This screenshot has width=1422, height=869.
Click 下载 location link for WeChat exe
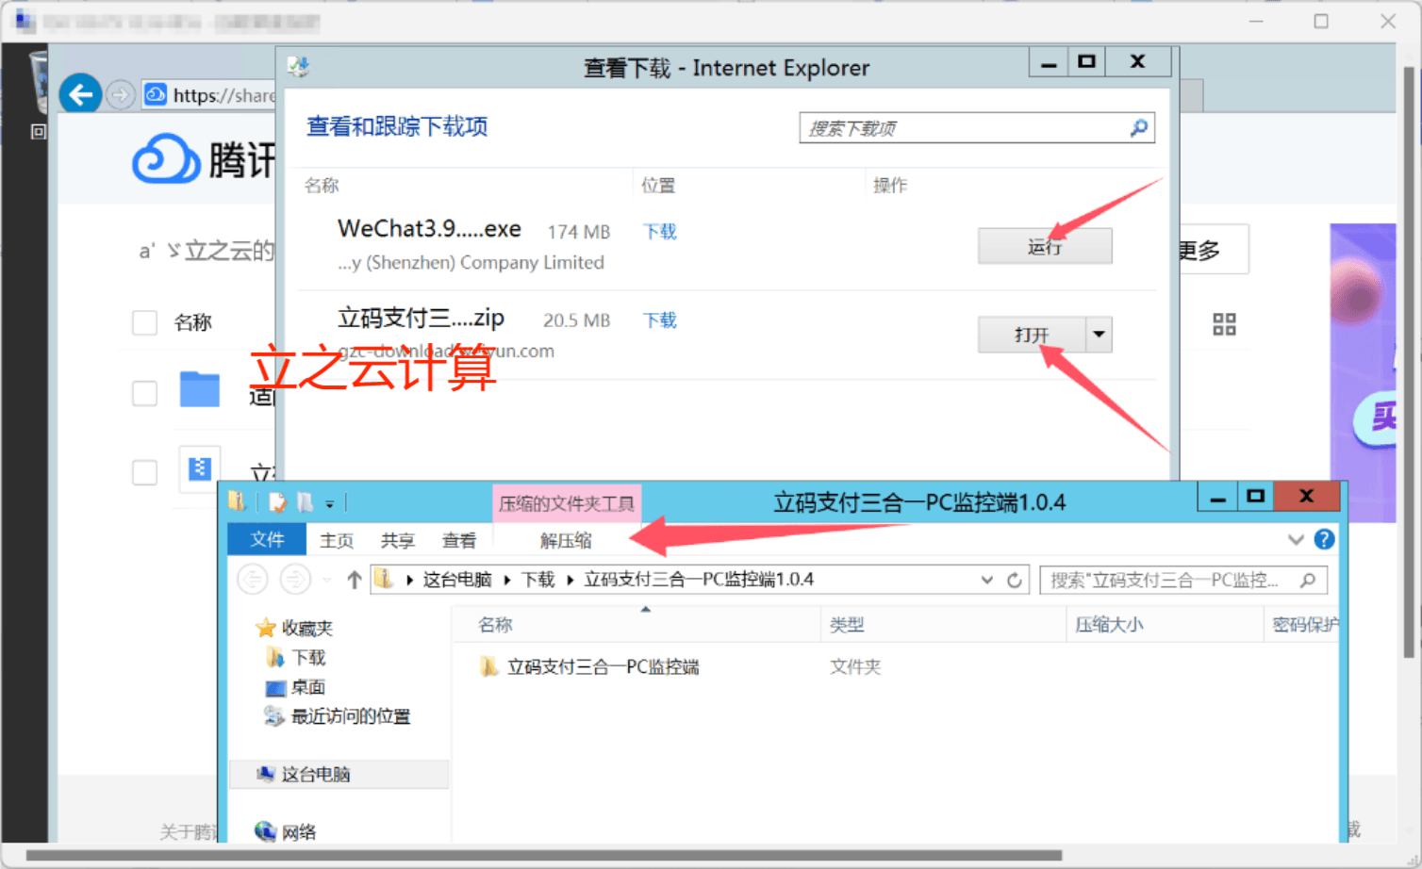pyautogui.click(x=660, y=232)
